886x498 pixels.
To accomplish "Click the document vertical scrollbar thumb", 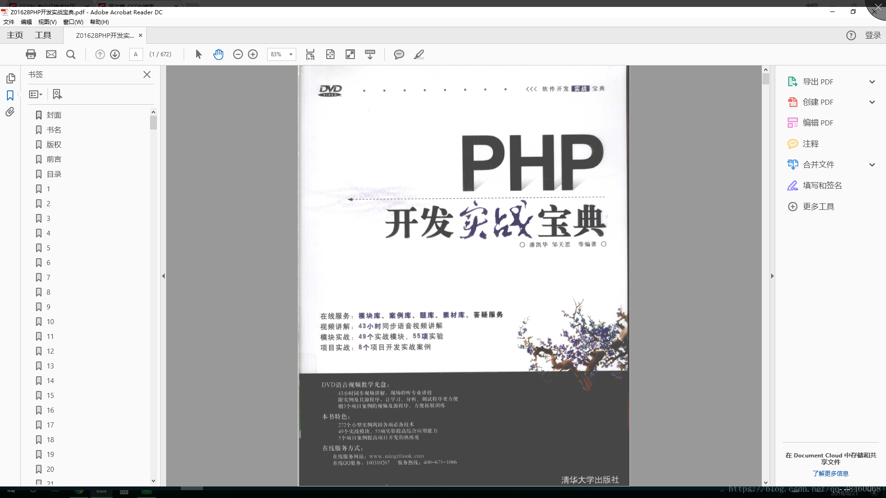I will [766, 79].
